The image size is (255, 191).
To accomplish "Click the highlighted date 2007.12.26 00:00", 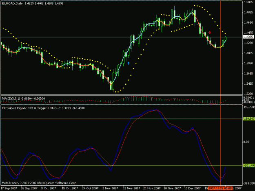I will click(x=220, y=188).
